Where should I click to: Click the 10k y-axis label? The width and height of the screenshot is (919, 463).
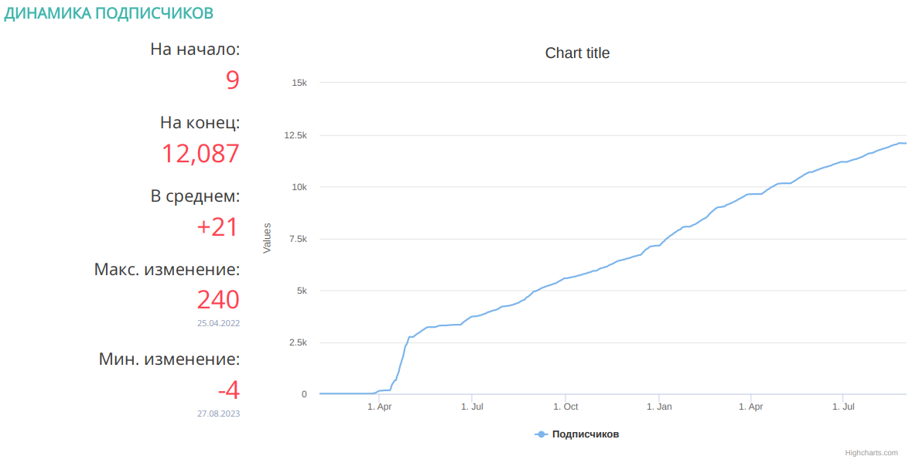pos(299,187)
